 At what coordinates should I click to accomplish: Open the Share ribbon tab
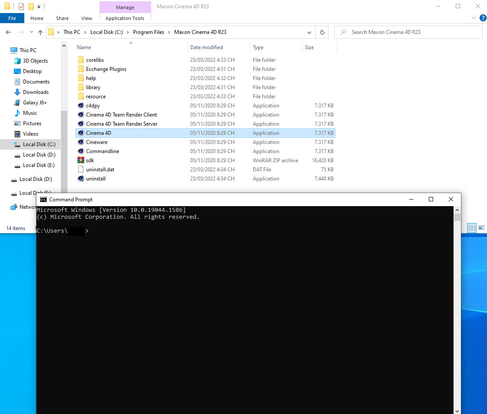coord(62,18)
